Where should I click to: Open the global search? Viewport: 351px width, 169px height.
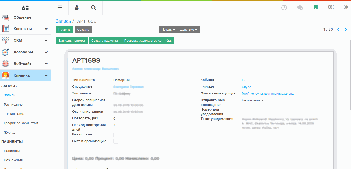click(93, 8)
